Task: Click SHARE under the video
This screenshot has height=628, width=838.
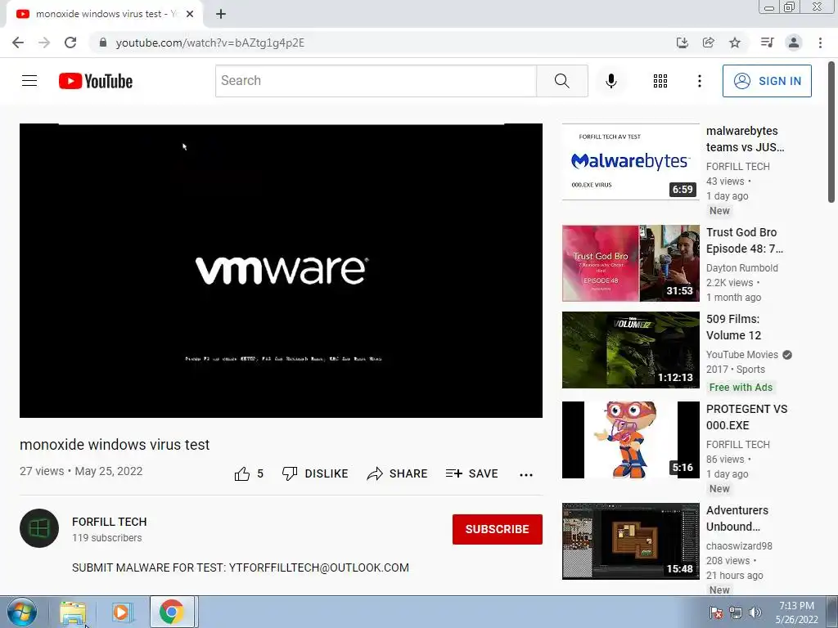Action: [397, 473]
